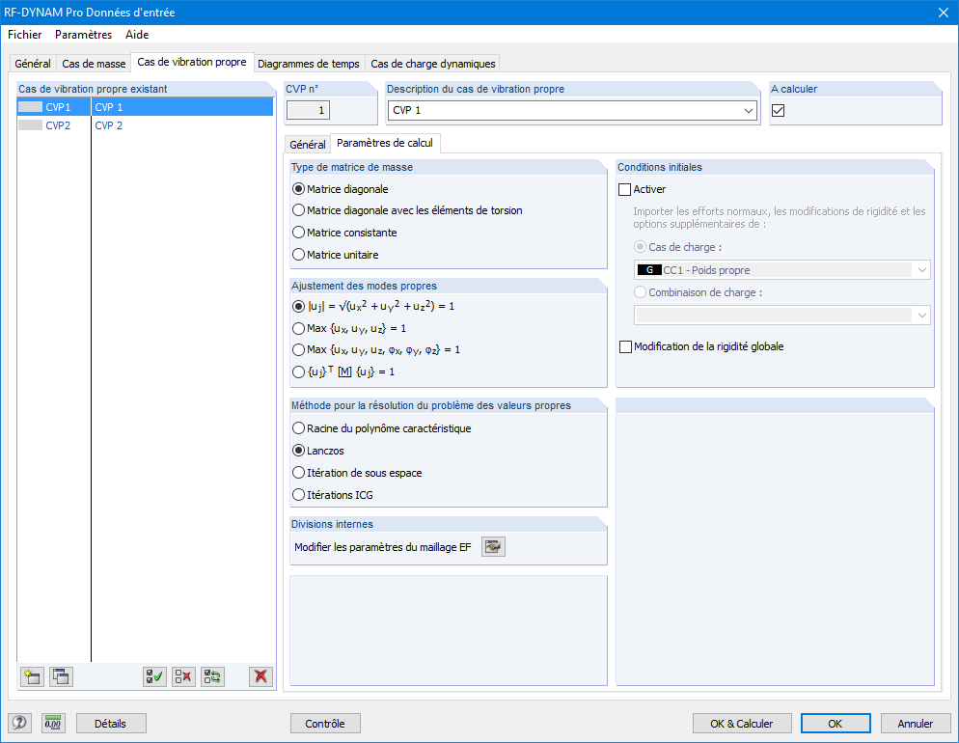
Task: Open FE mesh settings icon button
Action: coord(493,547)
